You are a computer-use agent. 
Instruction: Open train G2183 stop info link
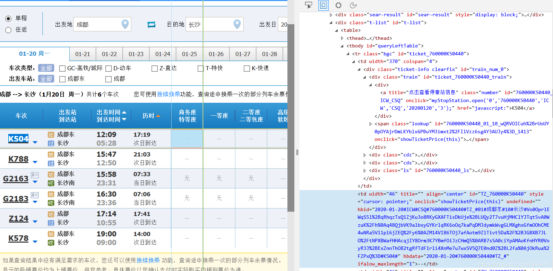16,199
